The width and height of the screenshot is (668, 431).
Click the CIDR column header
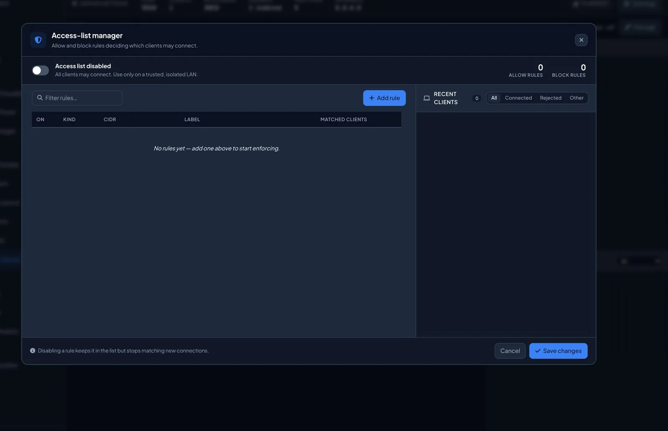click(110, 119)
